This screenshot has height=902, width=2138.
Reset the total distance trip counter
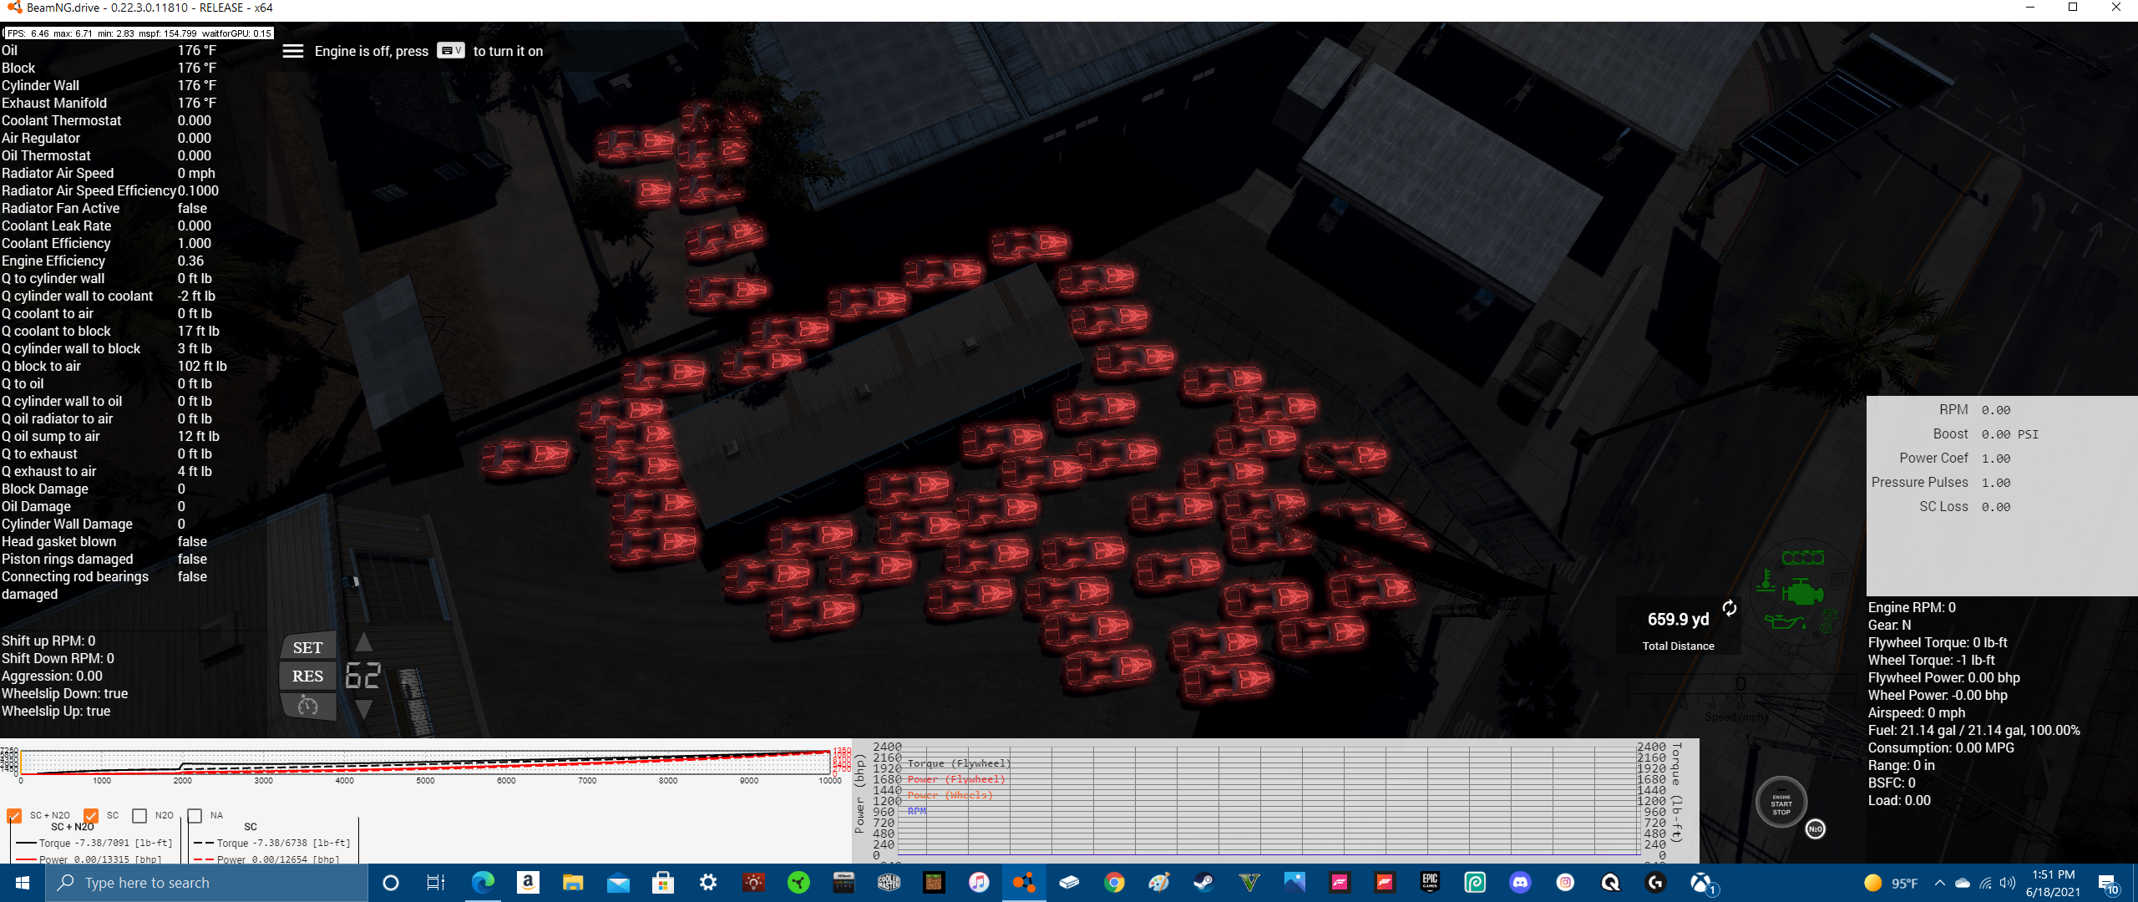(x=1730, y=608)
